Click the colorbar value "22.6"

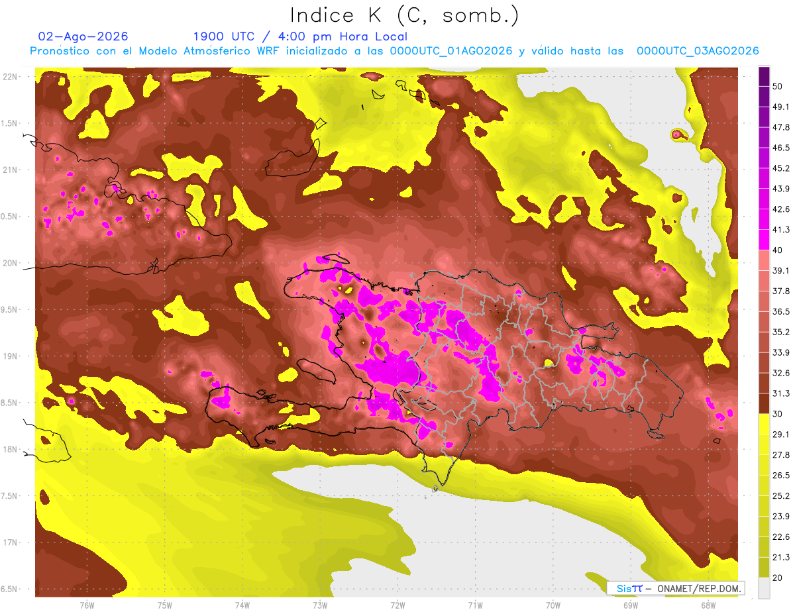(x=782, y=537)
